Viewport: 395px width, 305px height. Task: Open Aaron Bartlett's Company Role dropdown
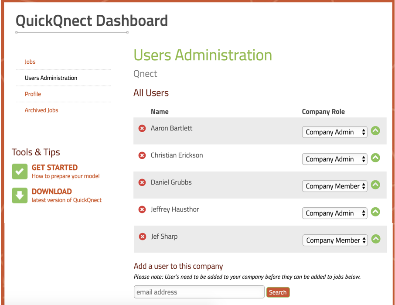pos(334,132)
